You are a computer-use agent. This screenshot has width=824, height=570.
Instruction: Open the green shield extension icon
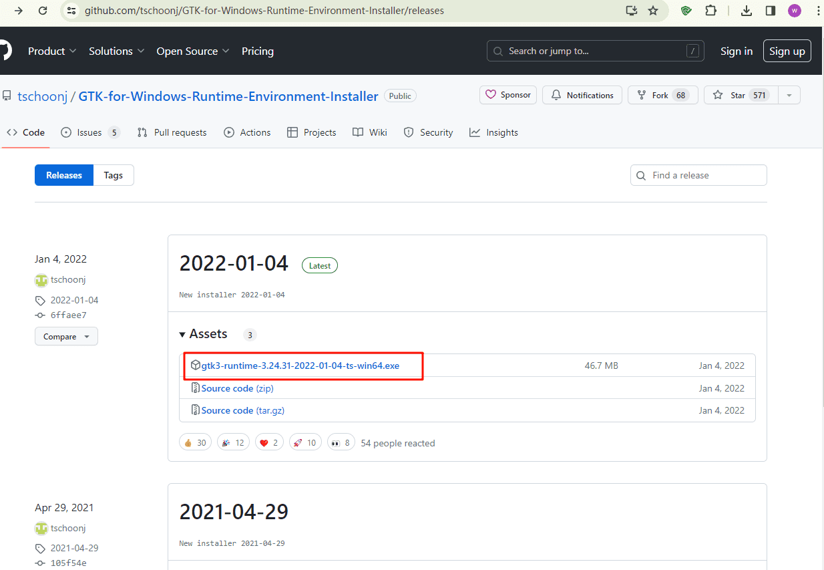686,11
